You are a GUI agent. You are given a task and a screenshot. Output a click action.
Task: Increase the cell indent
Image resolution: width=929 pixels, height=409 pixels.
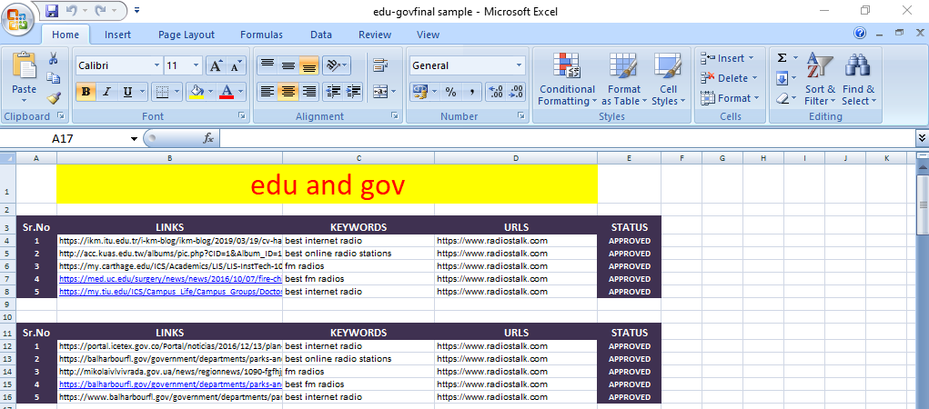click(x=354, y=92)
